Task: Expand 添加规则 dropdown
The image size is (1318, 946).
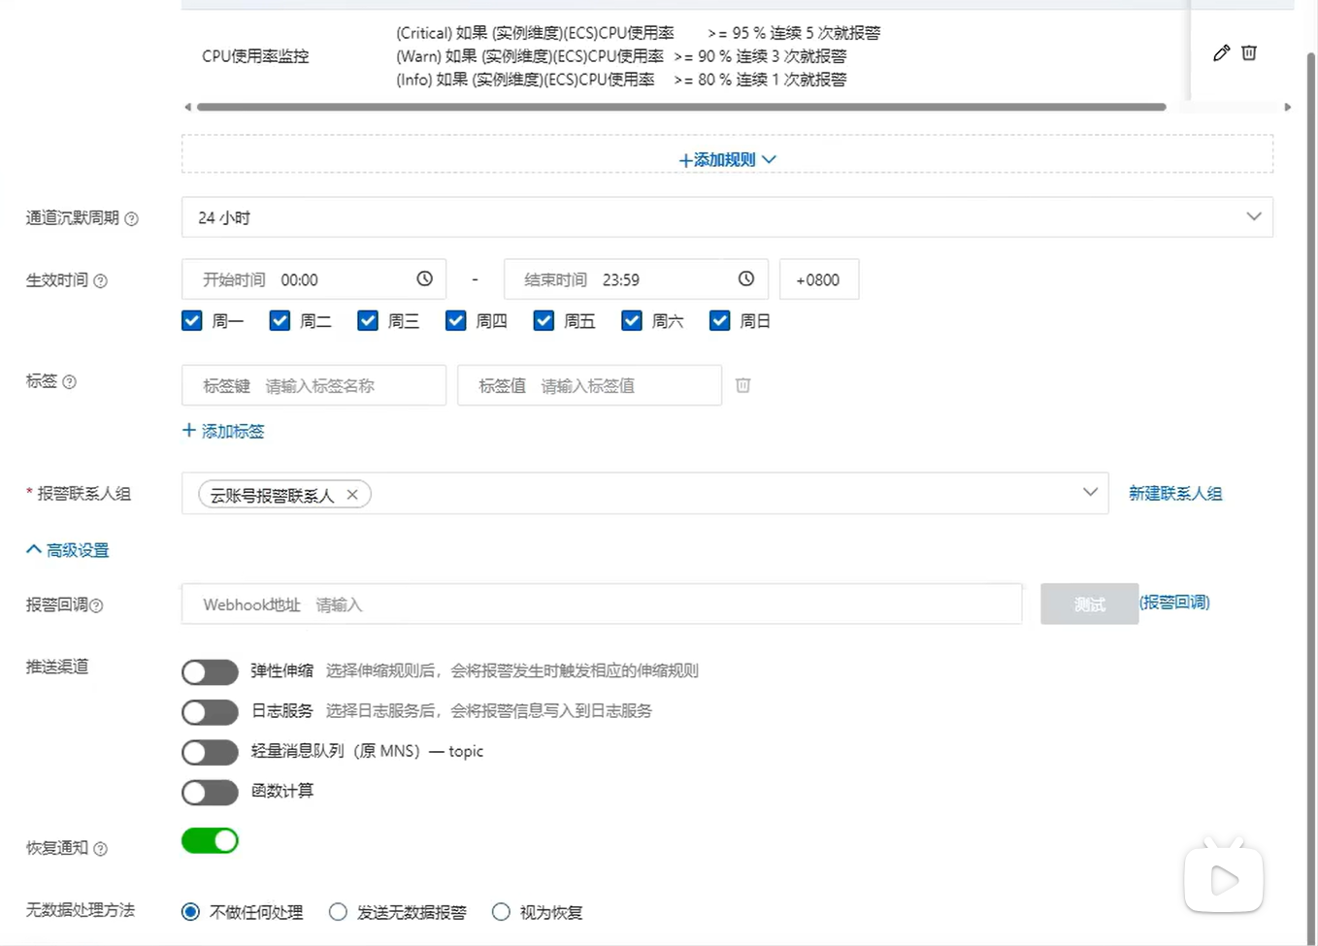Action: tap(727, 159)
